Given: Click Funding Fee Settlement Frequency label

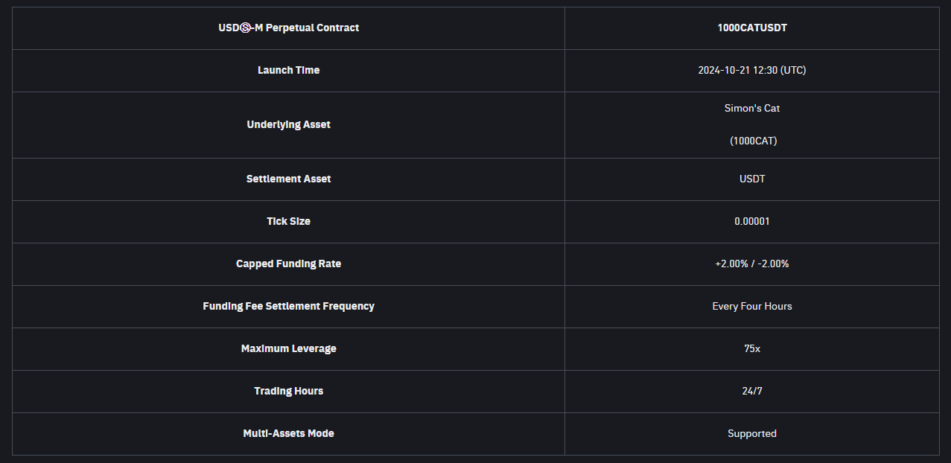Looking at the screenshot, I should pos(288,307).
